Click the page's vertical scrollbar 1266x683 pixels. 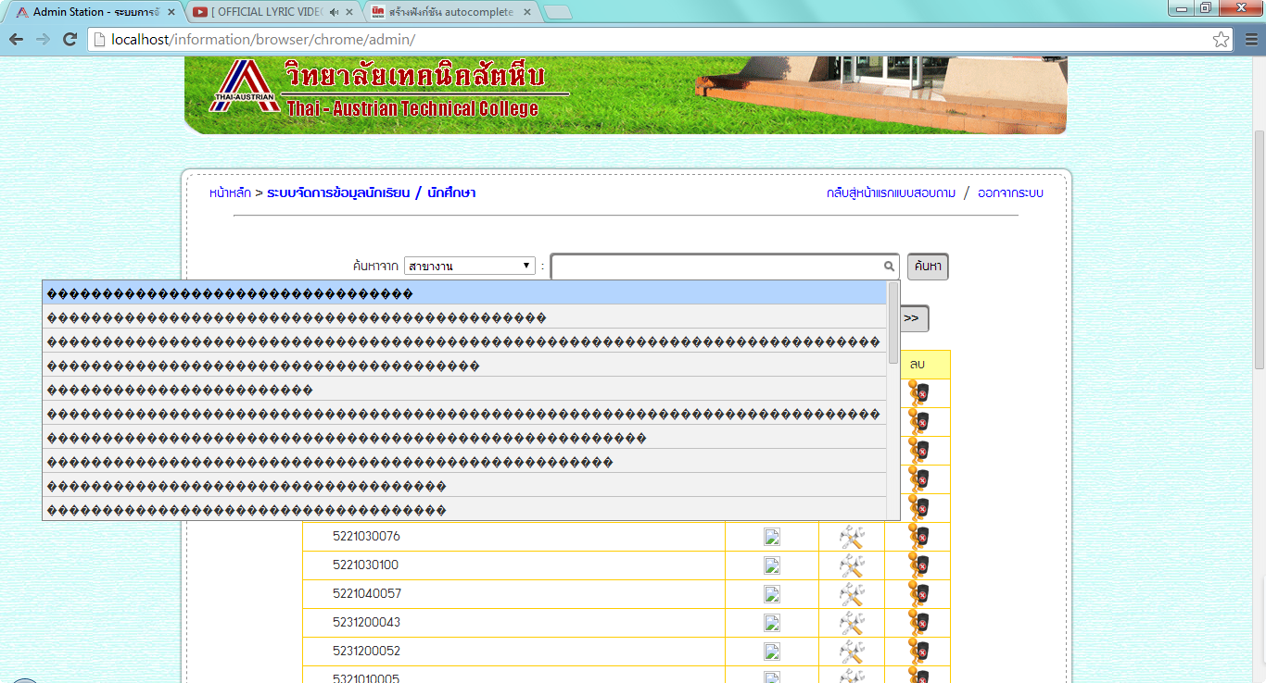coord(1259,250)
